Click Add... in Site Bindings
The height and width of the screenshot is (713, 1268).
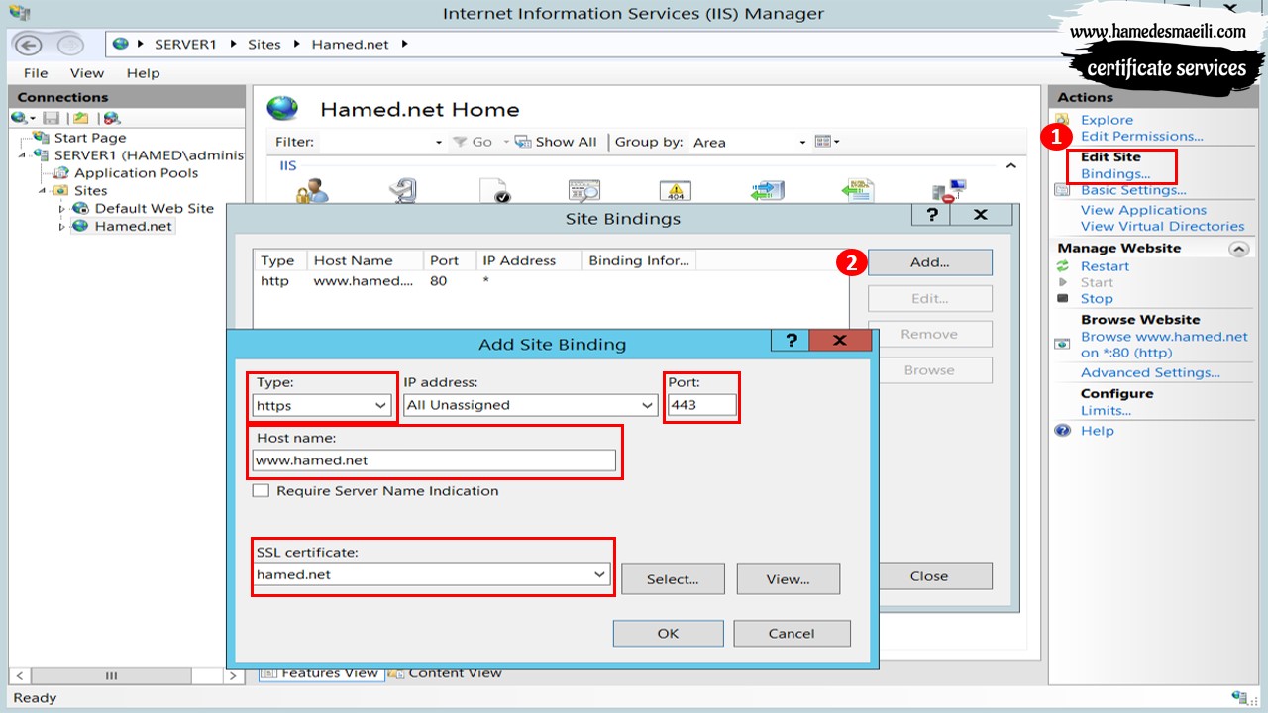point(929,262)
